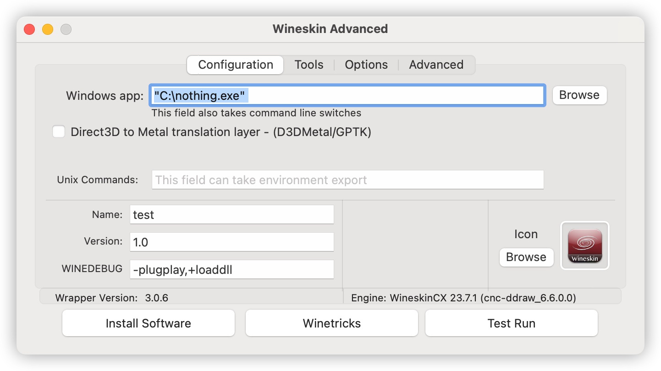The image size is (661, 371).
Task: Open Winetricks
Action: coord(331,323)
